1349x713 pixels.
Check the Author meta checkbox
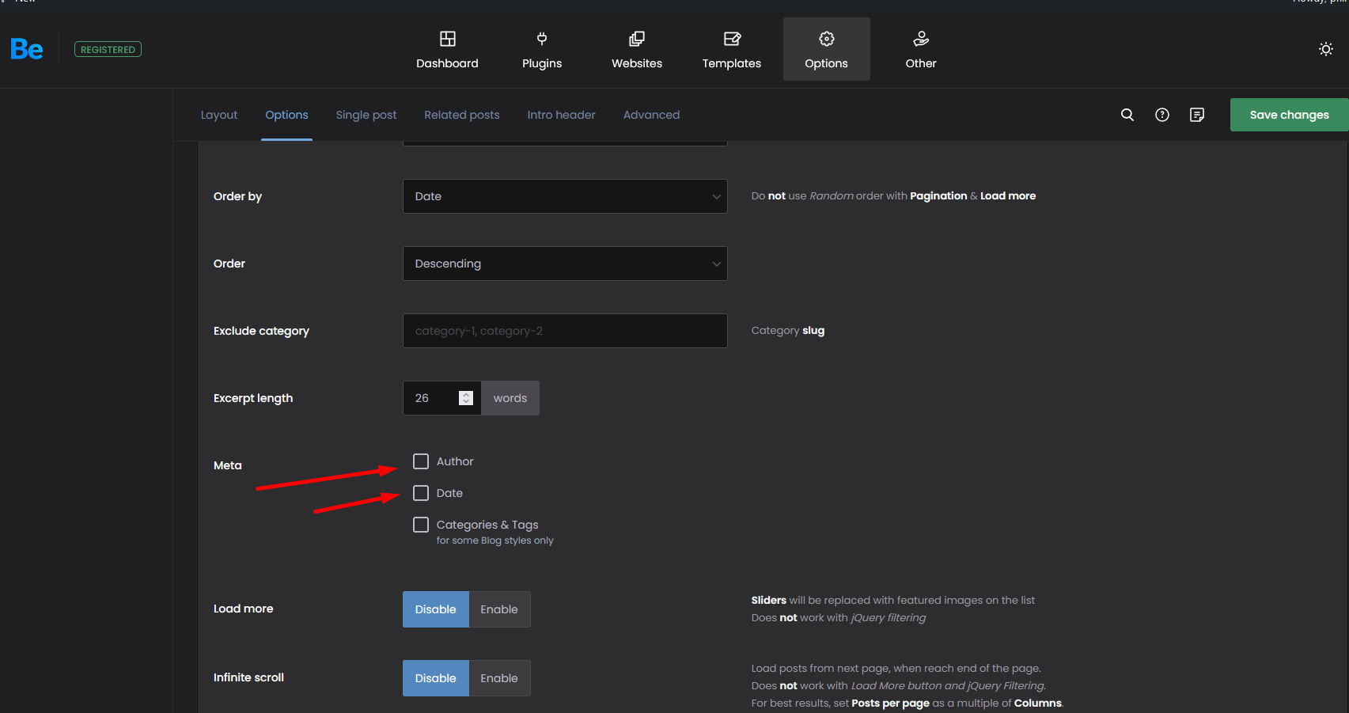coord(421,461)
